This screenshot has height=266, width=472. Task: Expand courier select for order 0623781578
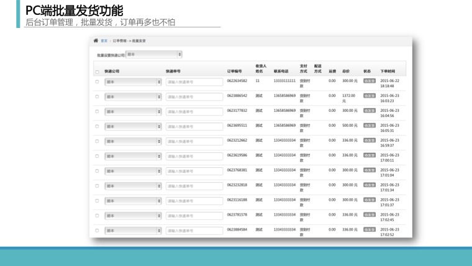[133, 216]
